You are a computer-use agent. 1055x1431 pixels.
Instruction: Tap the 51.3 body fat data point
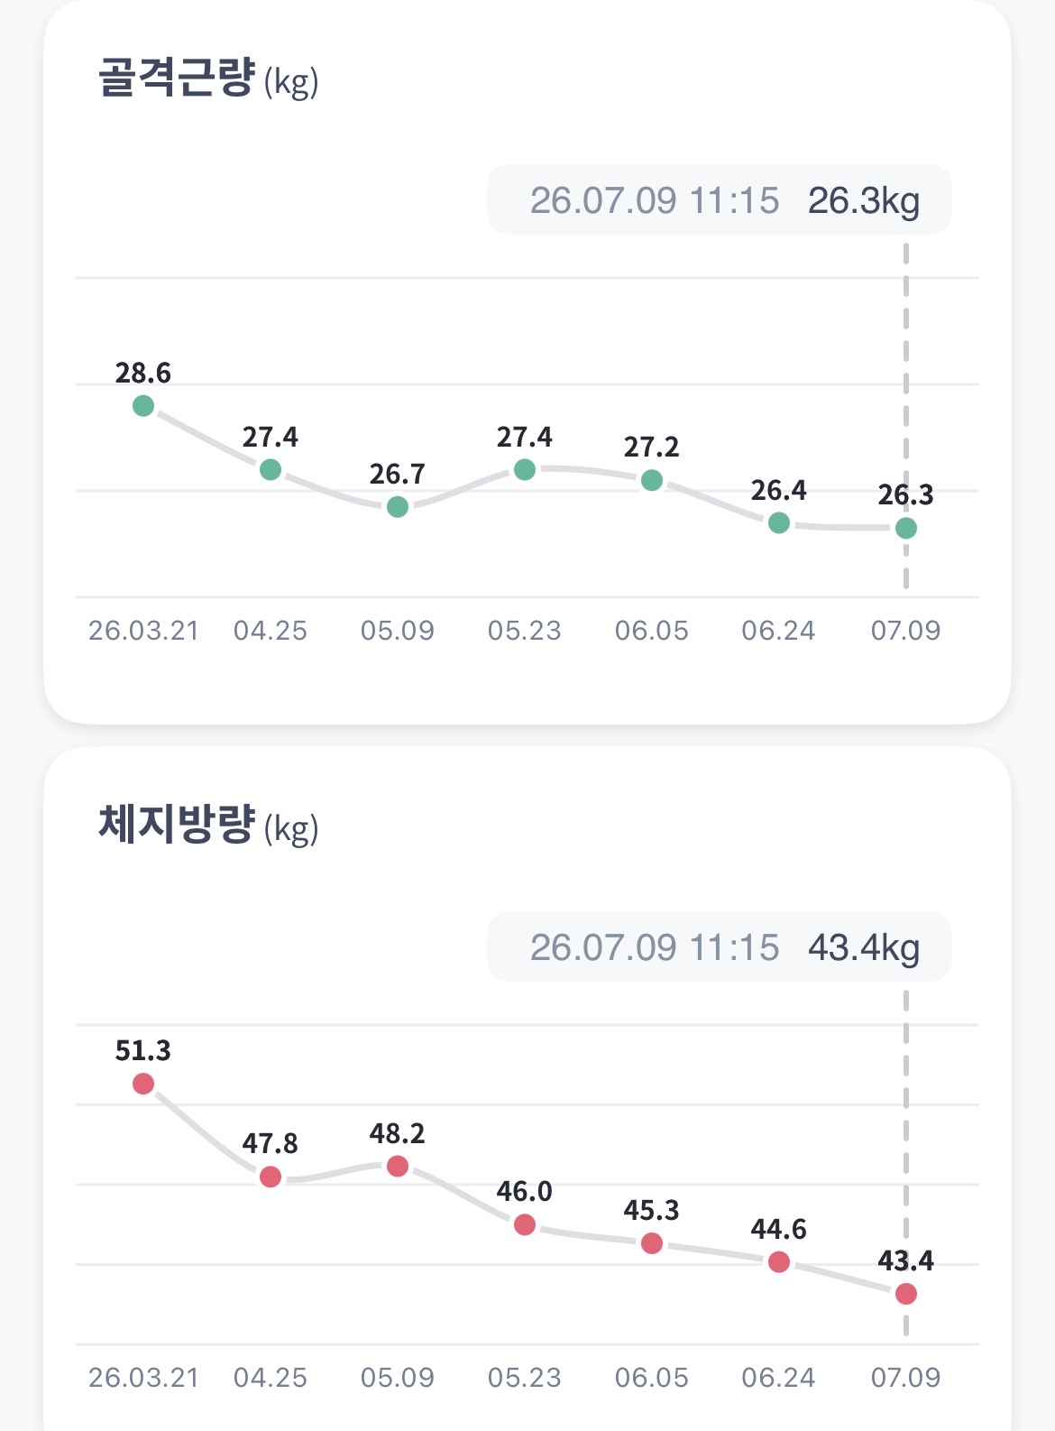point(143,1084)
